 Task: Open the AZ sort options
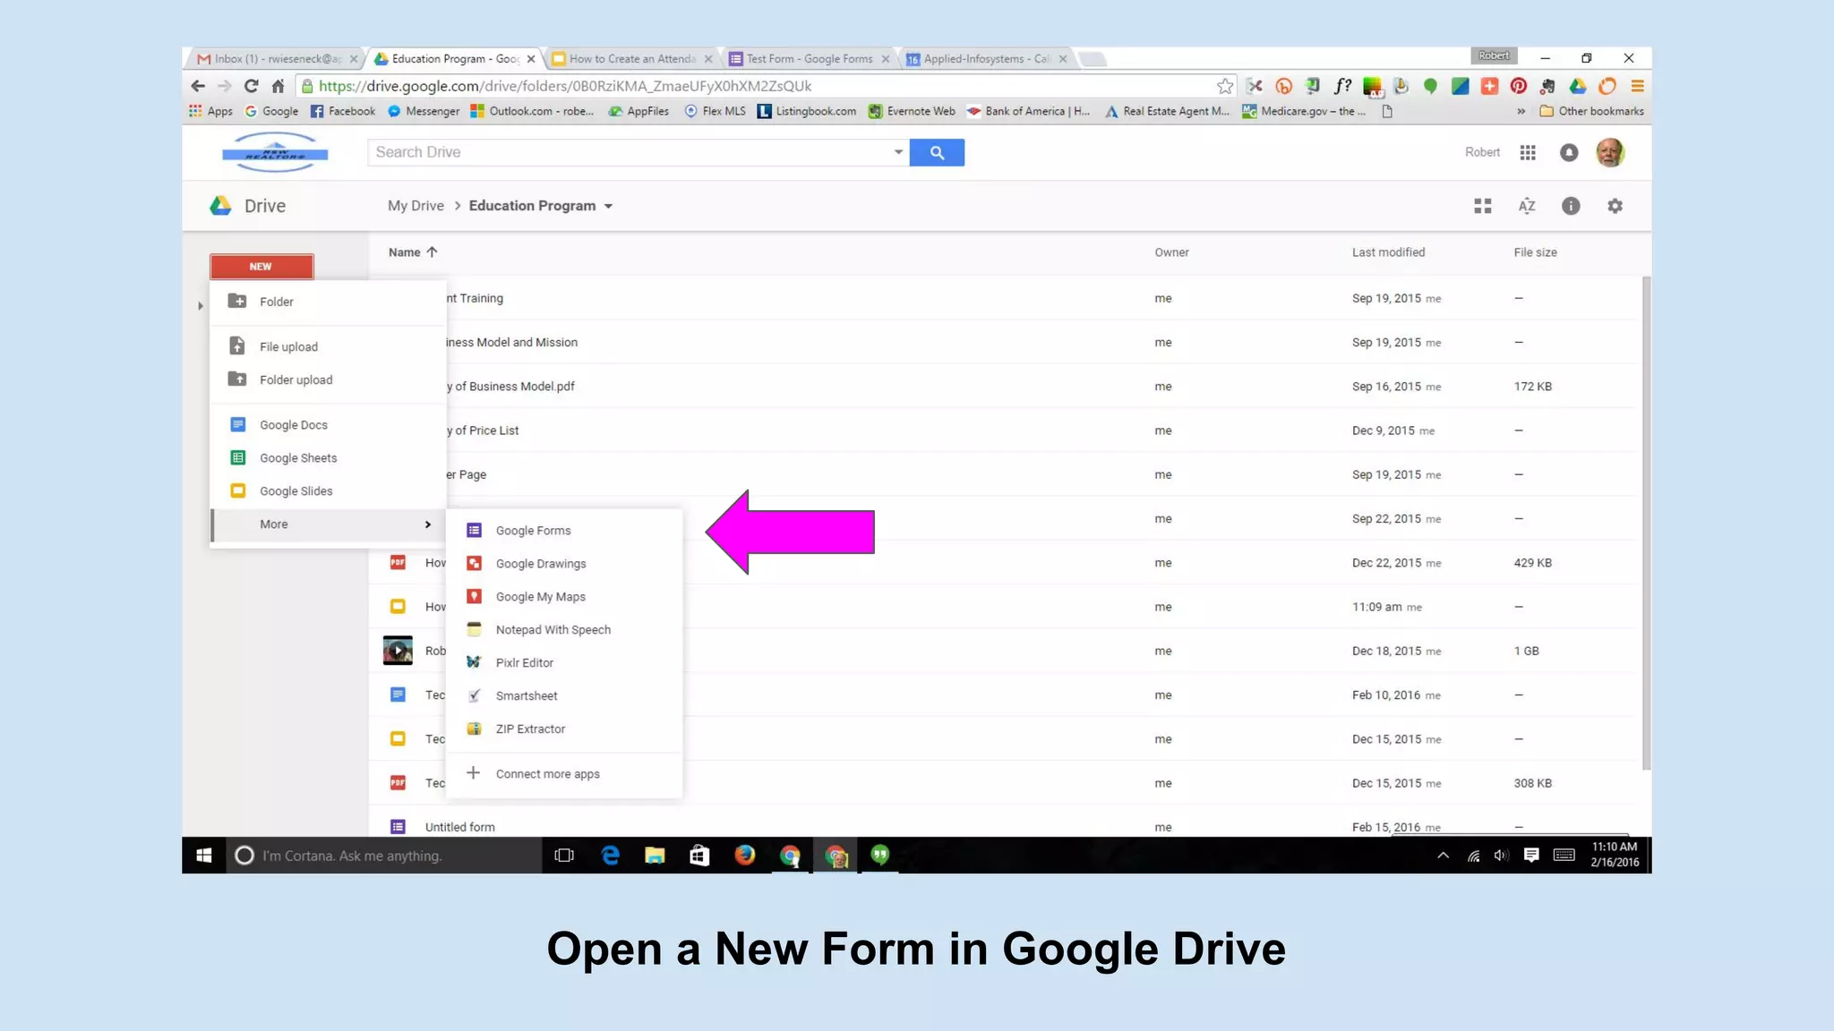pos(1527,206)
